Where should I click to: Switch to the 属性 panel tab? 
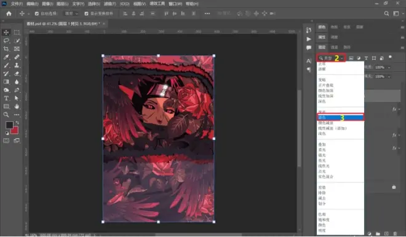coord(322,37)
